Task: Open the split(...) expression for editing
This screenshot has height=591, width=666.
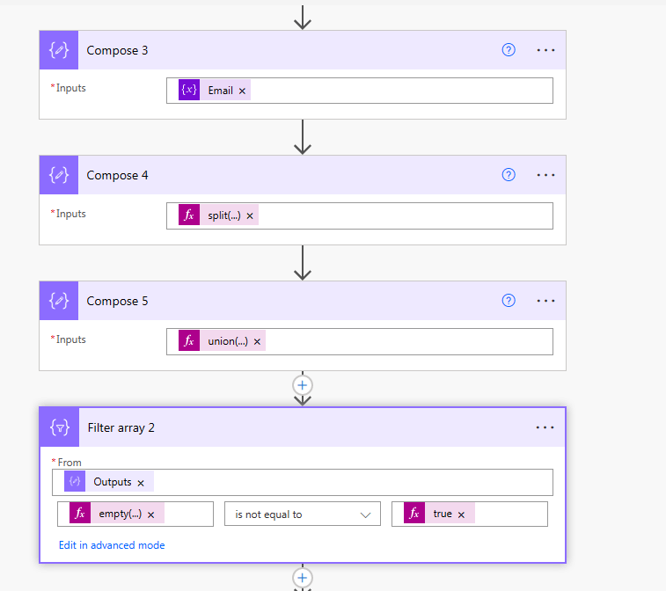Action: pyautogui.click(x=218, y=215)
